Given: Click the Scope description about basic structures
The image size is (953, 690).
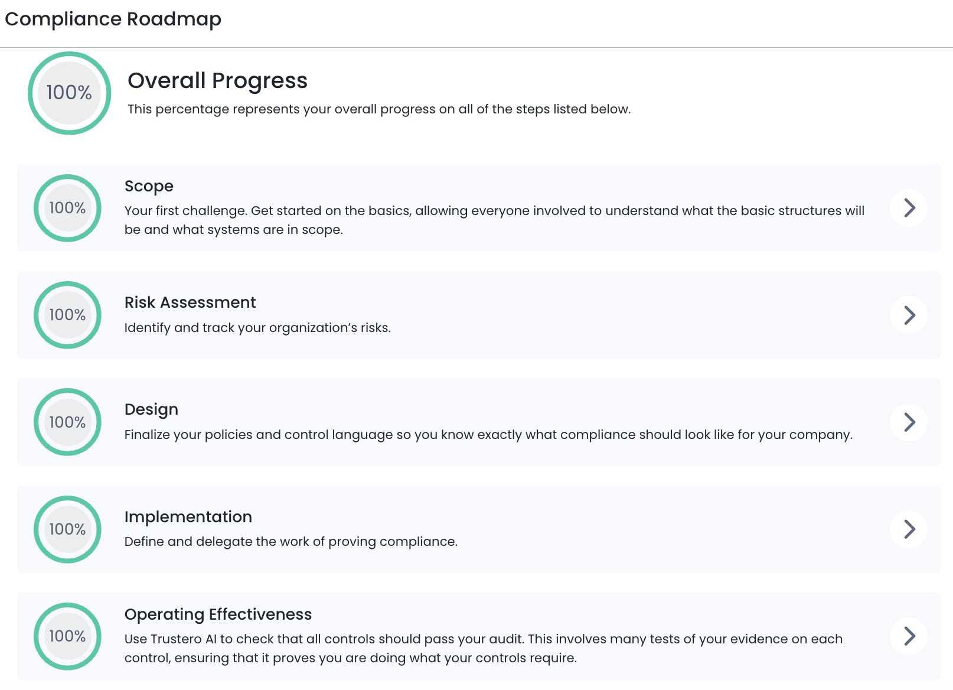Looking at the screenshot, I should click(x=494, y=220).
